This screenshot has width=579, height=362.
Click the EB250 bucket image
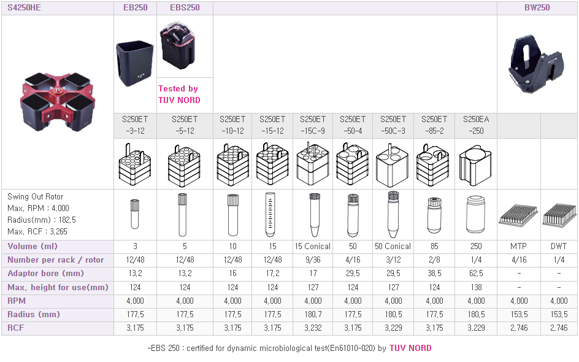(x=135, y=63)
